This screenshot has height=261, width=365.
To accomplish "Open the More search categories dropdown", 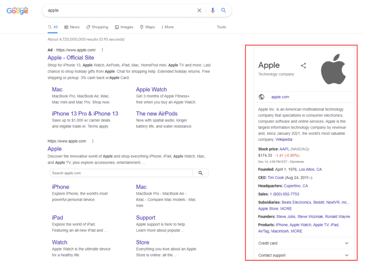I will [x=167, y=27].
